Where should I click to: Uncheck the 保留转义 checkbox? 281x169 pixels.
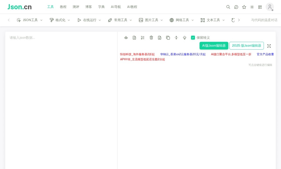(193, 37)
